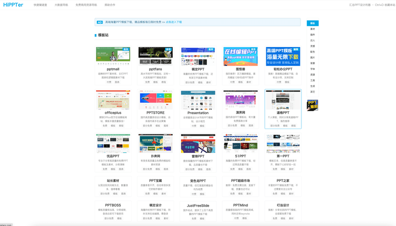Viewport: 396px width, 226px height.
Task: Click the 部分免费 tag on the PPTSTORE card
Action: [148, 126]
